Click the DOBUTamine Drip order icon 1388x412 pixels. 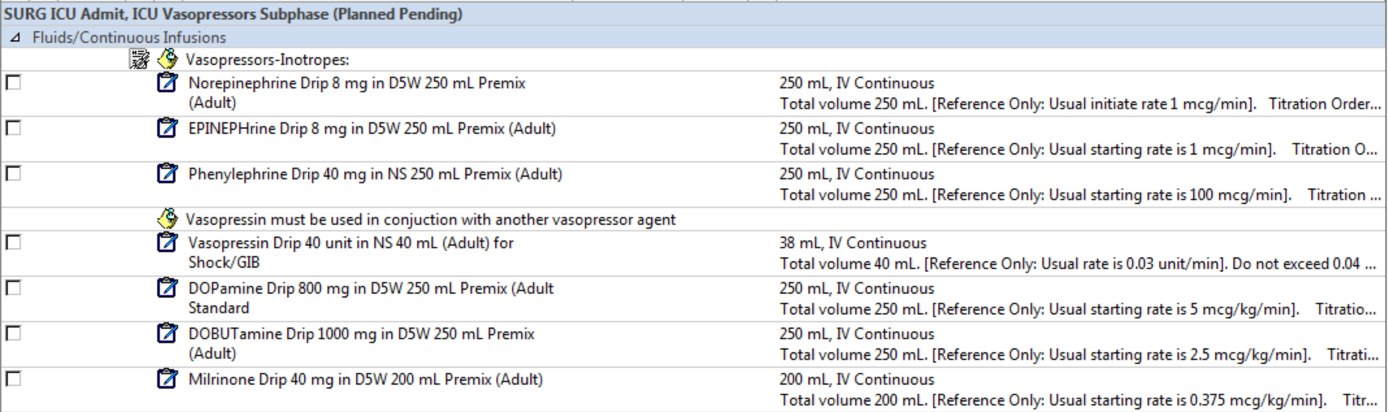tap(167, 334)
